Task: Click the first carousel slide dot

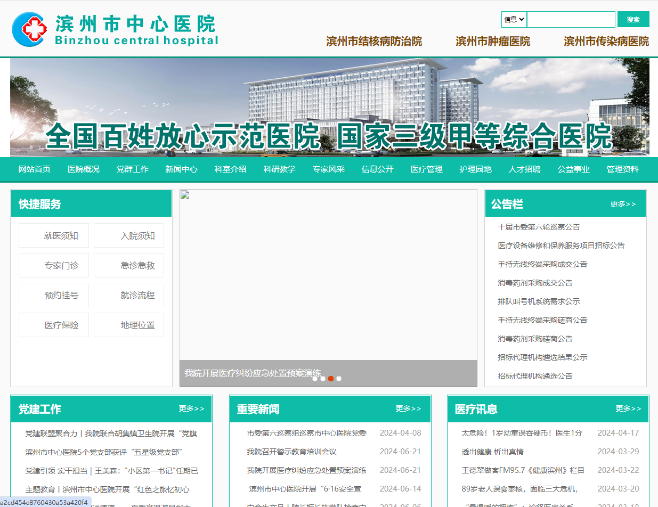Action: (x=315, y=379)
